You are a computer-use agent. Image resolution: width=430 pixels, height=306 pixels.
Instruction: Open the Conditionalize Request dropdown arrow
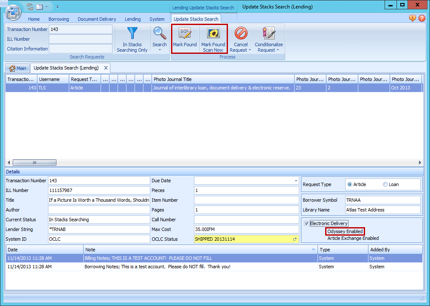(278, 50)
